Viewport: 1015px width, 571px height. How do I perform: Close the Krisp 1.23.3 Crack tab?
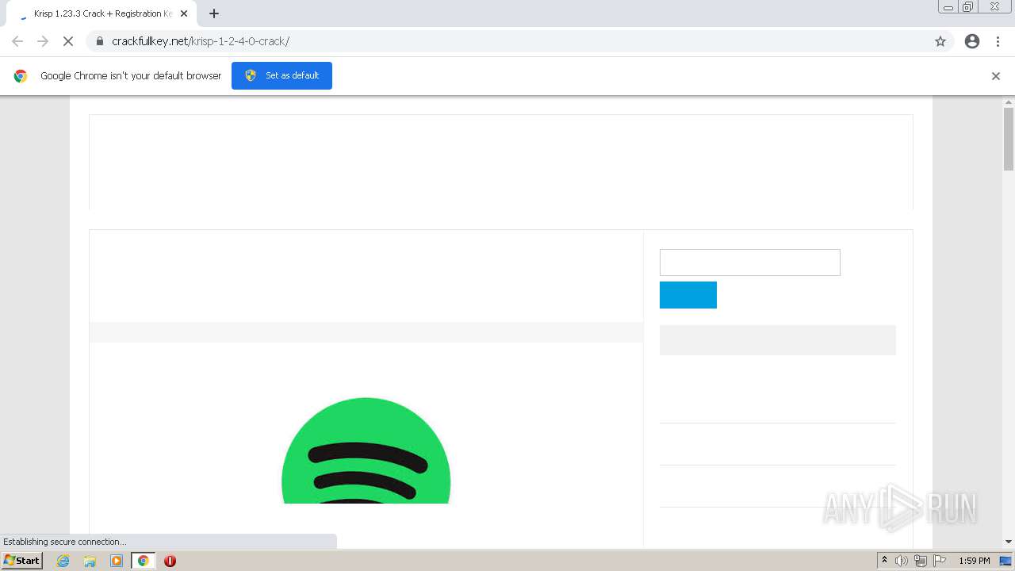[x=184, y=13]
